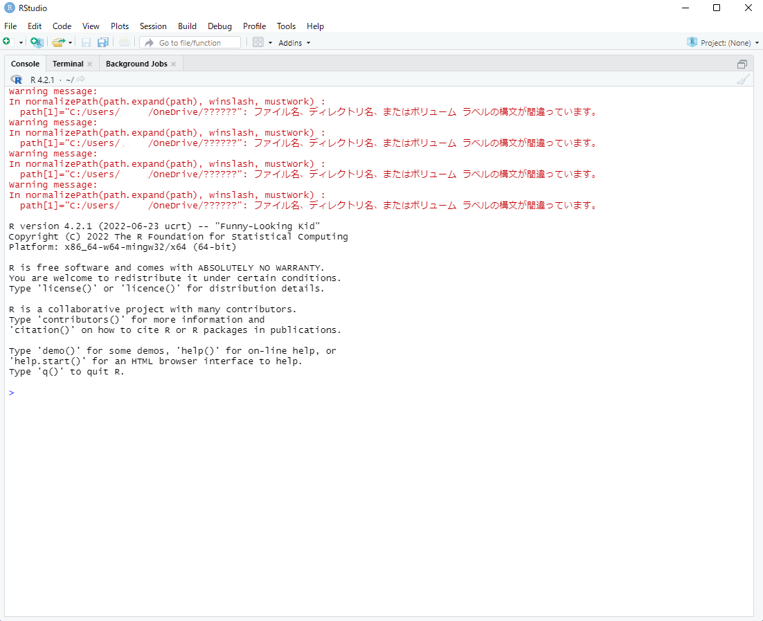Viewport: 763px width, 621px height.
Task: Click the "Type 'q()' to quit R." line
Action: tap(66, 372)
